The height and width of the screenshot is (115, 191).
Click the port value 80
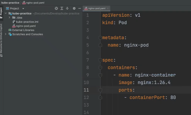(173, 97)
